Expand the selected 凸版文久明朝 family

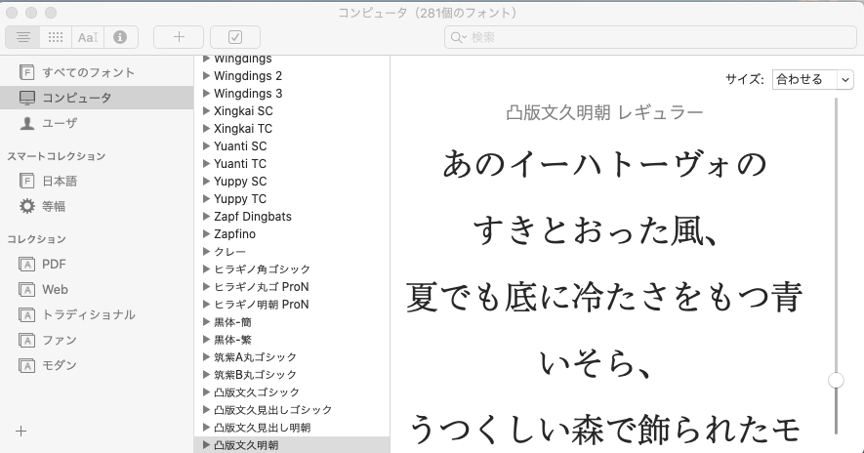pyautogui.click(x=207, y=445)
